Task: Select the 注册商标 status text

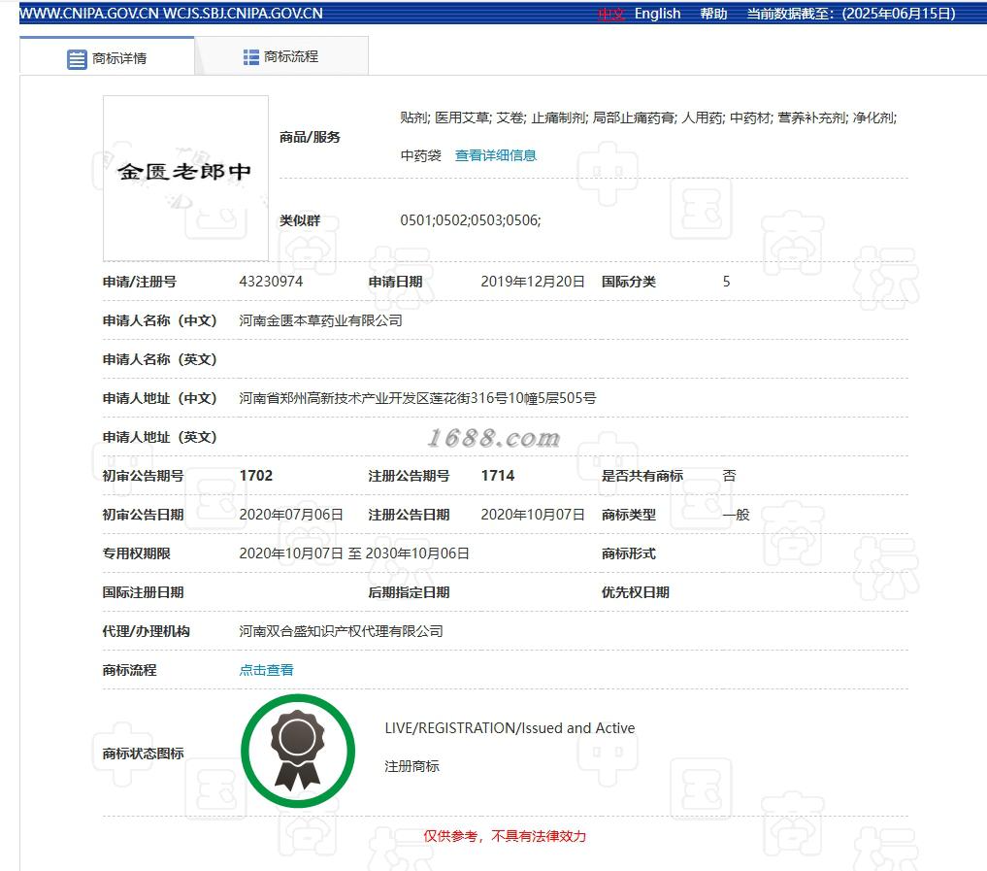Action: pyautogui.click(x=411, y=766)
